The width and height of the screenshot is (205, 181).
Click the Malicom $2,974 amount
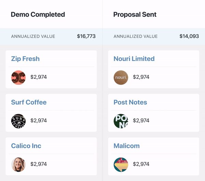(141, 164)
